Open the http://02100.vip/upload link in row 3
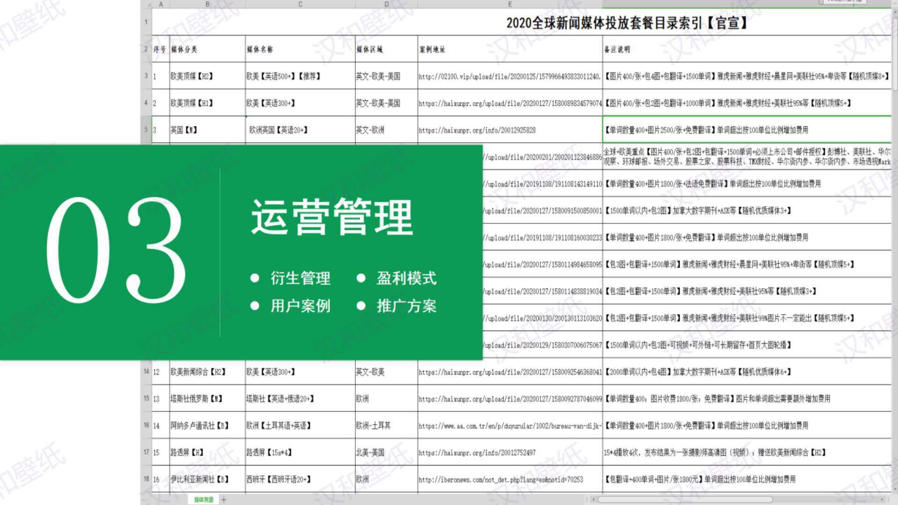The height and width of the screenshot is (505, 898). (x=509, y=76)
